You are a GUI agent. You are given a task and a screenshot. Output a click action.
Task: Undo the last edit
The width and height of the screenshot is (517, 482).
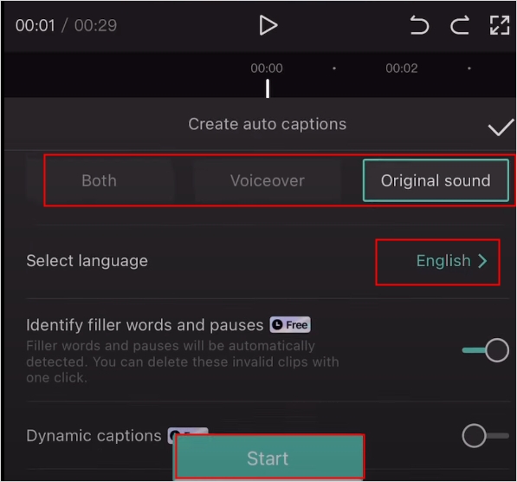[419, 25]
